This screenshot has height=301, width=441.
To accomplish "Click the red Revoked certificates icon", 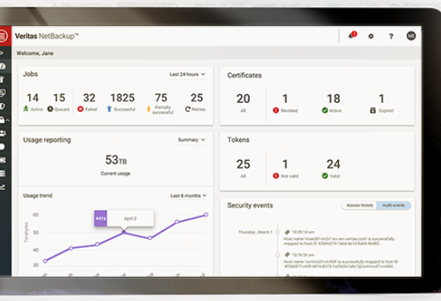I will coord(276,110).
